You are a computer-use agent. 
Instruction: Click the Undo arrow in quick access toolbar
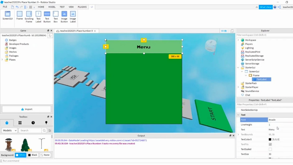click(17, 7)
